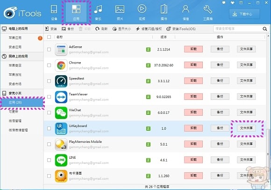Click the AdSense app icon

point(61,49)
